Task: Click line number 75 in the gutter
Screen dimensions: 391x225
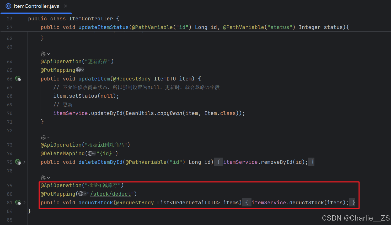Action: 10,162
